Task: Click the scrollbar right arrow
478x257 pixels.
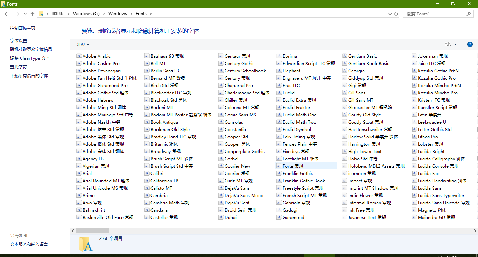Action: click(x=475, y=231)
